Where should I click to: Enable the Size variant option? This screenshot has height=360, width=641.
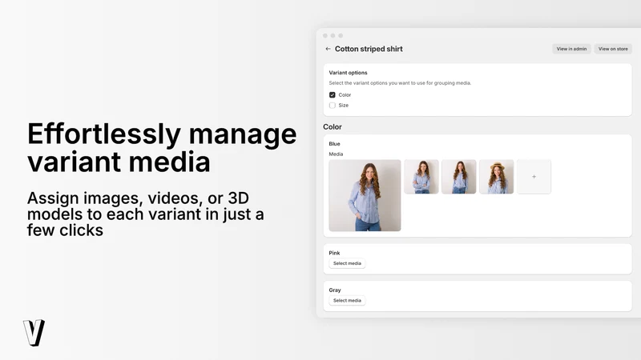pos(333,106)
